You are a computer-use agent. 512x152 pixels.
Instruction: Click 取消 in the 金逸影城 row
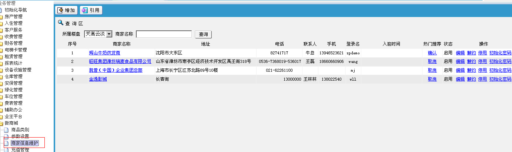pyautogui.click(x=432, y=79)
